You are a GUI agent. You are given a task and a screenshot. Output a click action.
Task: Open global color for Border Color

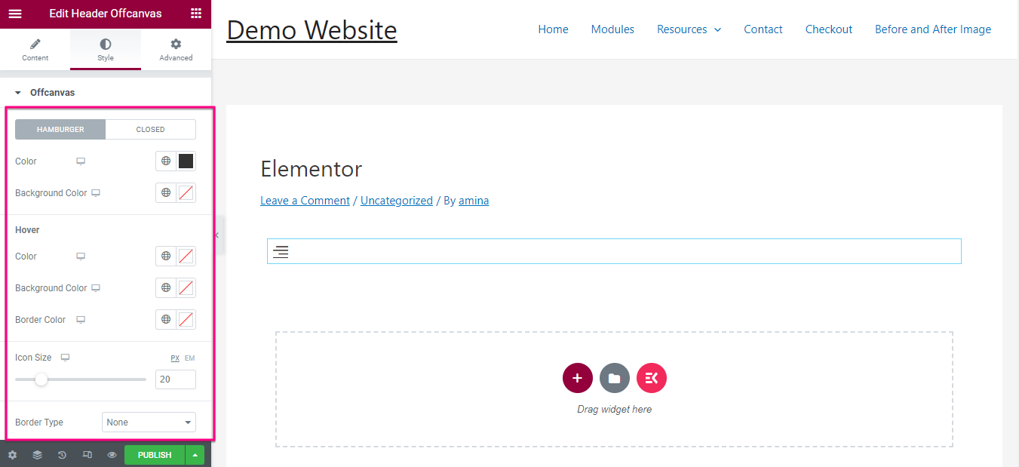[166, 320]
